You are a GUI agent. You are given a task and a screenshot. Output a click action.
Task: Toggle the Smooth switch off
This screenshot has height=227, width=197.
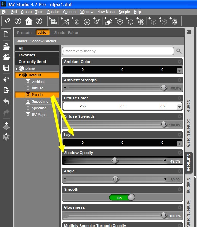pos(122,197)
